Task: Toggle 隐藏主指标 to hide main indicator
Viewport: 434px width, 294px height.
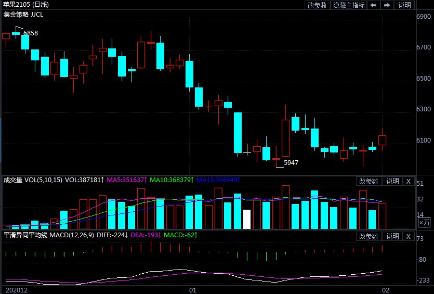Action: pyautogui.click(x=349, y=5)
